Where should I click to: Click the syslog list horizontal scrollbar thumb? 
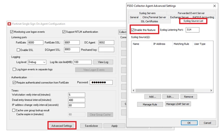point(165,90)
